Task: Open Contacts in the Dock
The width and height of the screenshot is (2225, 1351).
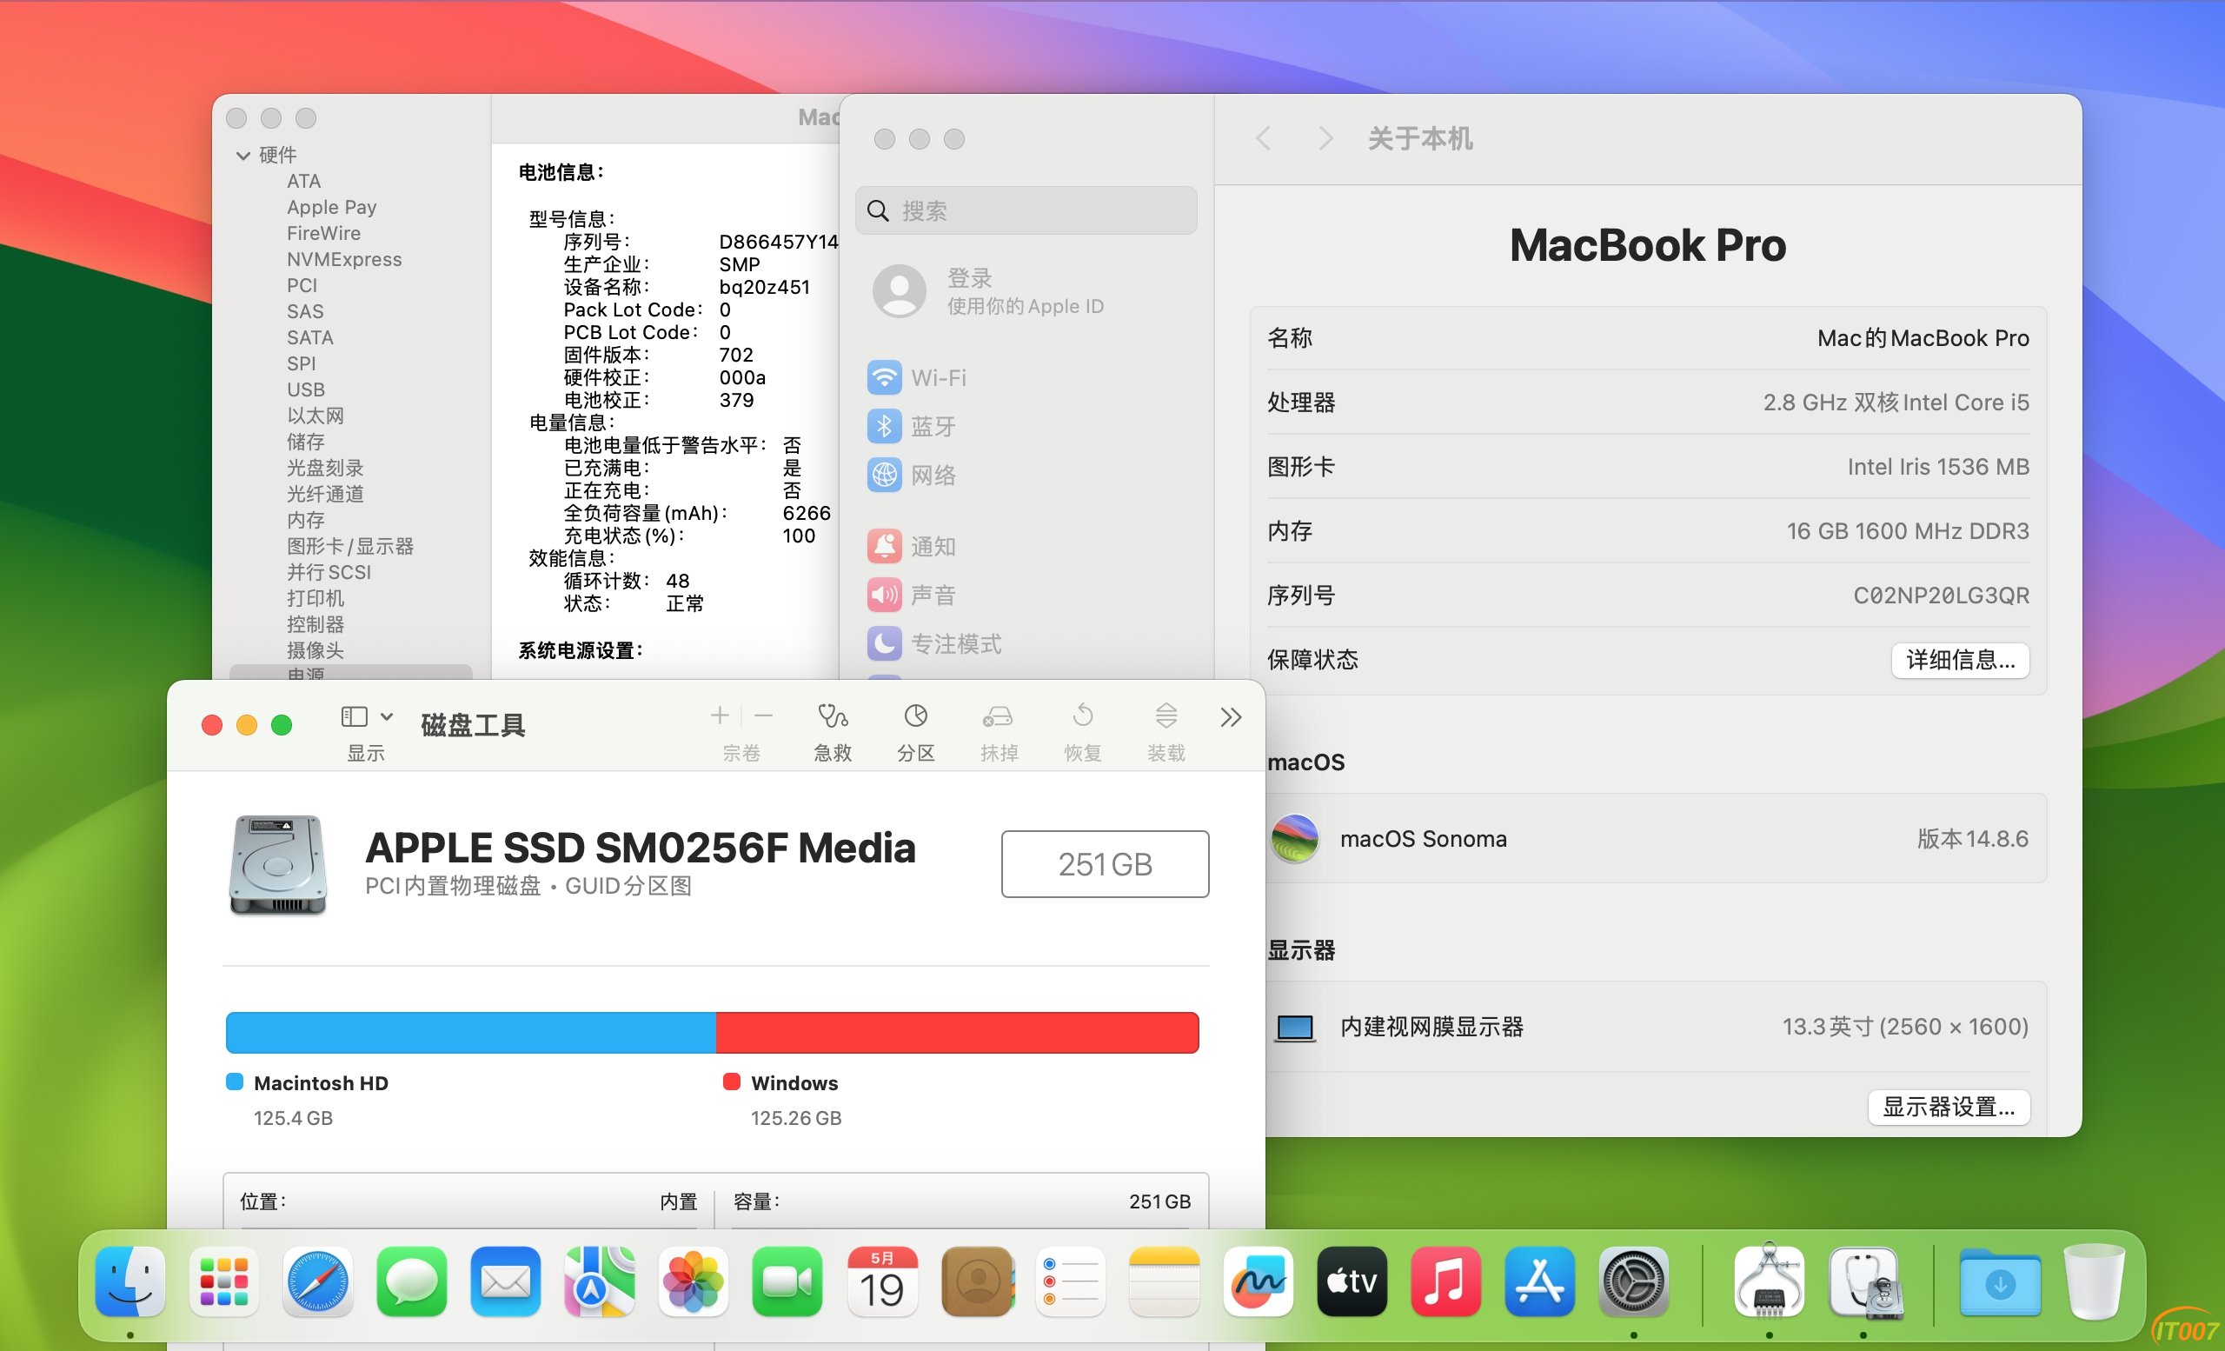Action: pyautogui.click(x=977, y=1281)
